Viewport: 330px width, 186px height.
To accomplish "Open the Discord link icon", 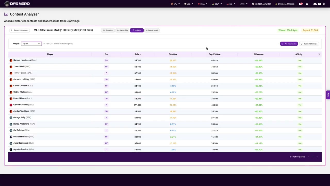I will tap(315, 4).
